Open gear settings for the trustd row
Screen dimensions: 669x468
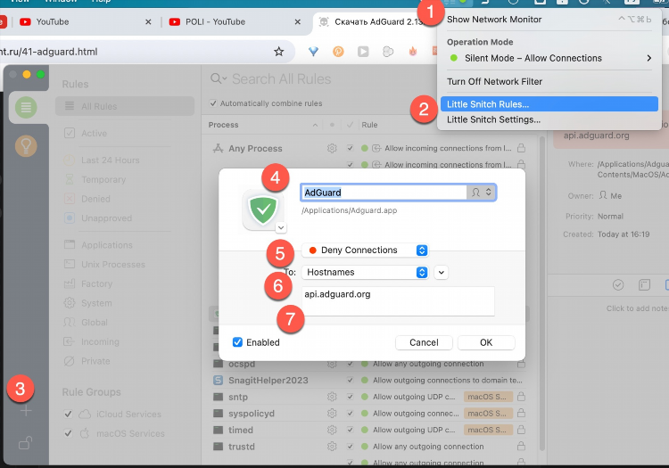click(332, 447)
